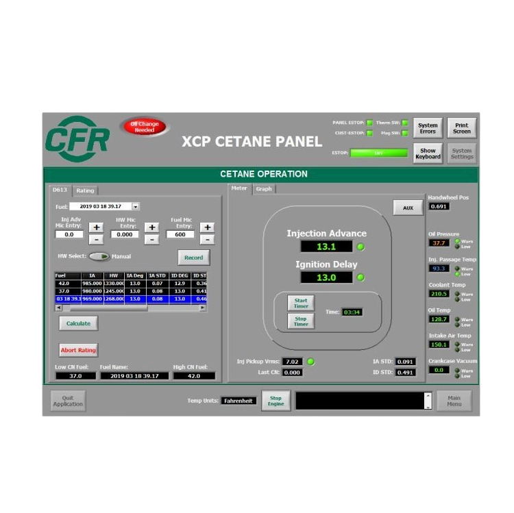Select the table row with fuel 42.0
The image size is (514, 513).
pos(131,284)
